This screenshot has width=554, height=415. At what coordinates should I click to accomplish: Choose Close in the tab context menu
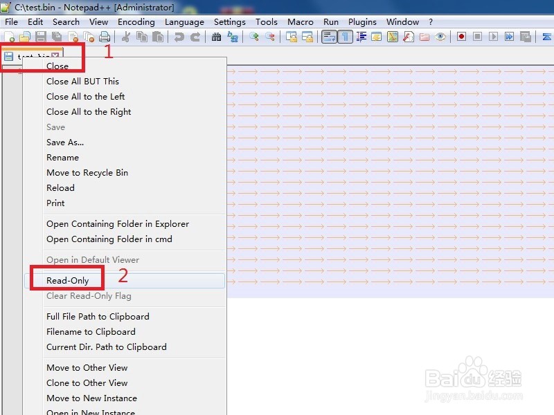coord(125,66)
